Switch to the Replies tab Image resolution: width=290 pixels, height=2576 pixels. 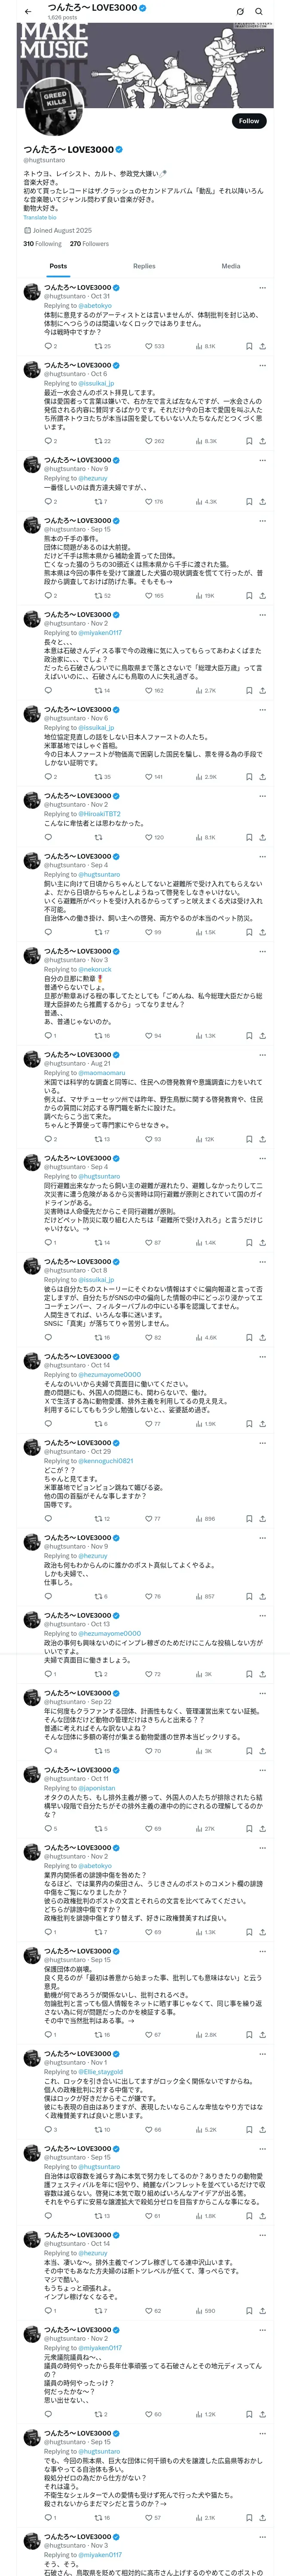click(144, 266)
